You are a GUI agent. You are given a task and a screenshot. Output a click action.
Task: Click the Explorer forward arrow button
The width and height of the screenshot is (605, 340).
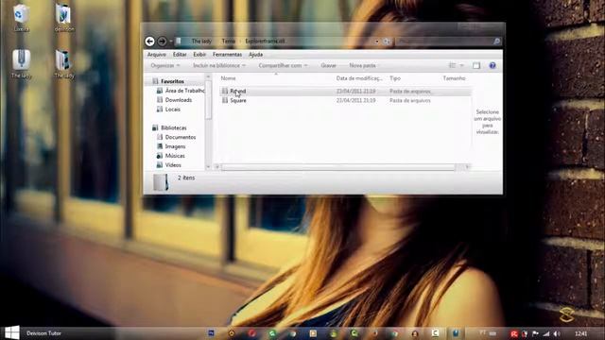[162, 42]
